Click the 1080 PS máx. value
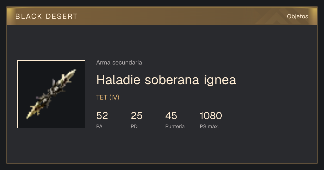 pos(211,116)
